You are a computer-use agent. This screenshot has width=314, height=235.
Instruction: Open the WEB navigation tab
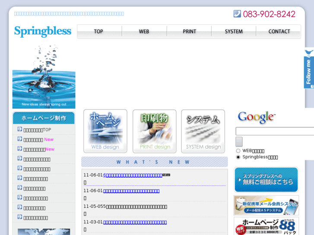pyautogui.click(x=144, y=31)
